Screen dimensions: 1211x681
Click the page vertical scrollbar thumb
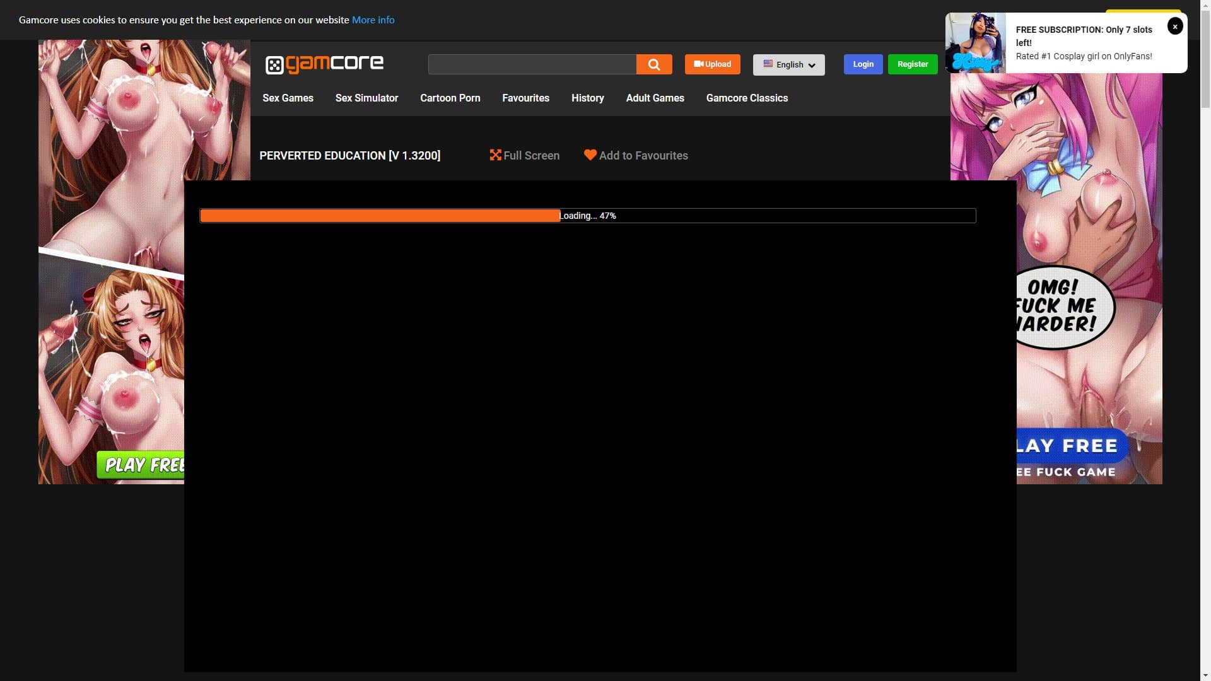pyautogui.click(x=1205, y=60)
